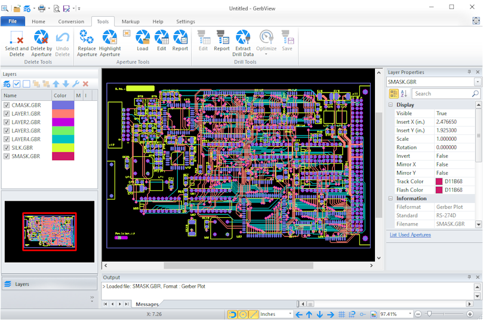Select Messages output tab

(x=147, y=304)
